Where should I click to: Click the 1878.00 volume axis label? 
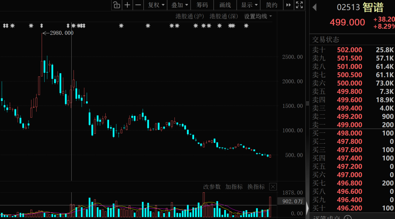[293, 193]
